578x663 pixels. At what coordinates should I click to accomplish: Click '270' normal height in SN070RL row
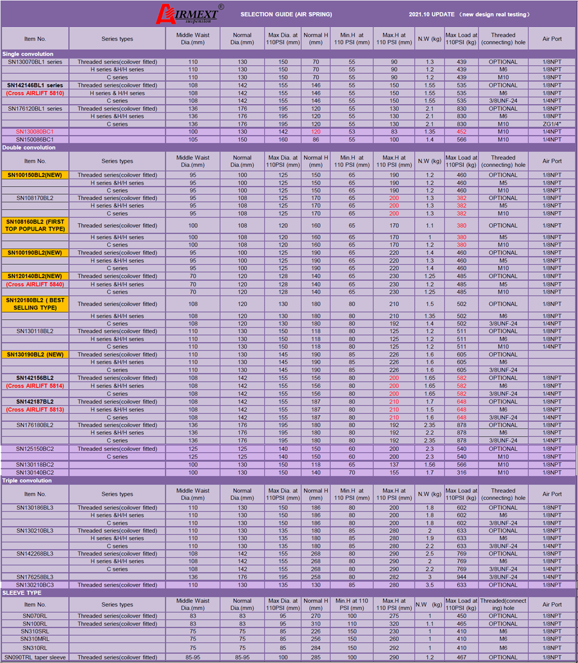point(316,616)
